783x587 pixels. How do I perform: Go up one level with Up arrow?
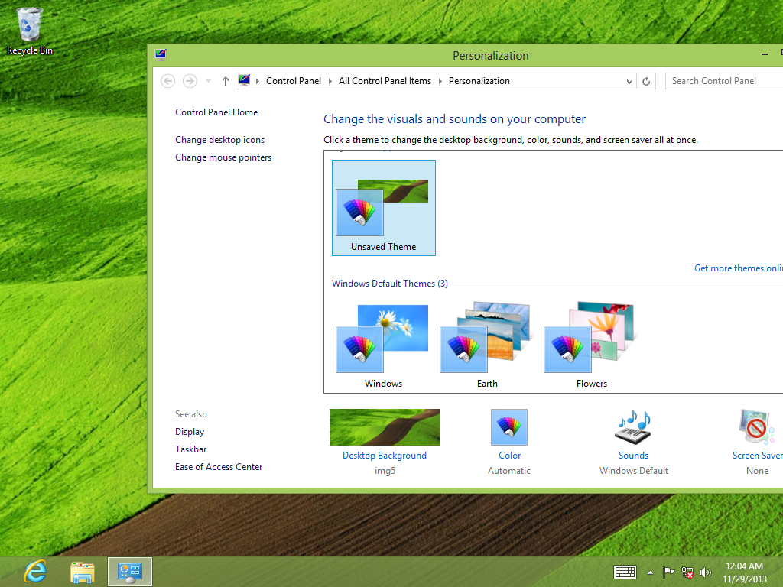[x=226, y=81]
